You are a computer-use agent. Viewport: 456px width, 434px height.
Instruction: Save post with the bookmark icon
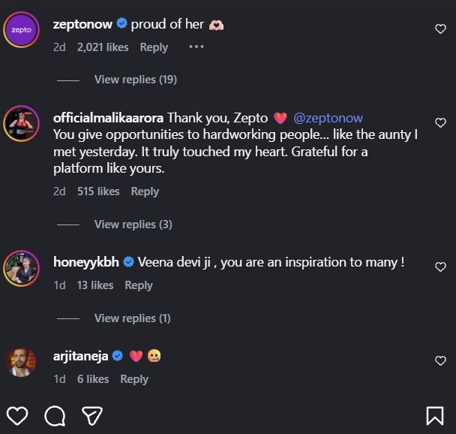434,415
